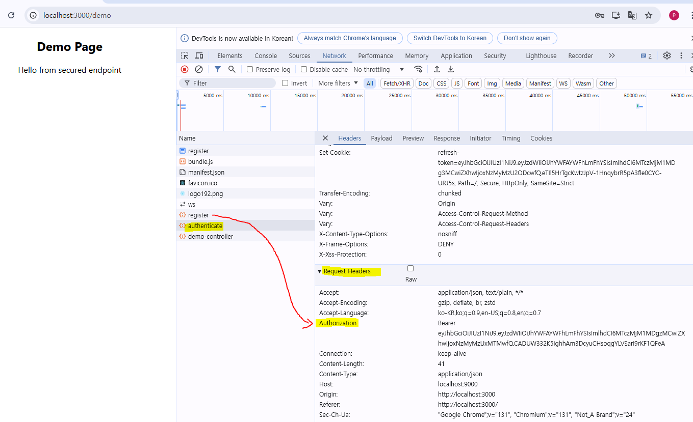The height and width of the screenshot is (422, 693).
Task: Open the Application panel tab
Action: tap(456, 56)
